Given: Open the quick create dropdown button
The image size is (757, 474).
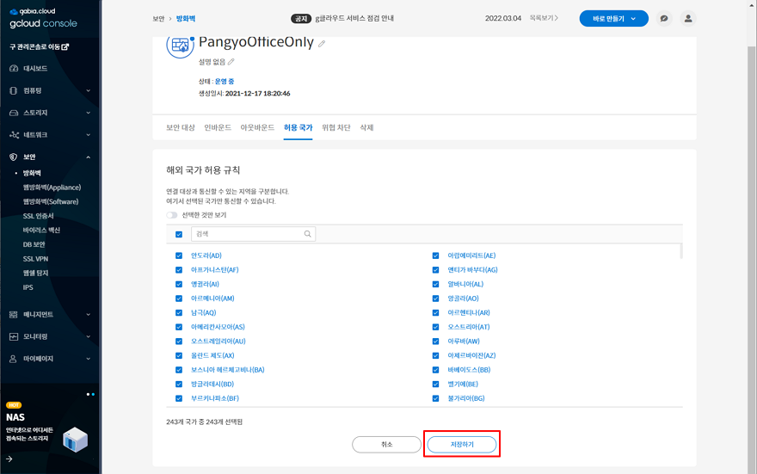Looking at the screenshot, I should [613, 18].
